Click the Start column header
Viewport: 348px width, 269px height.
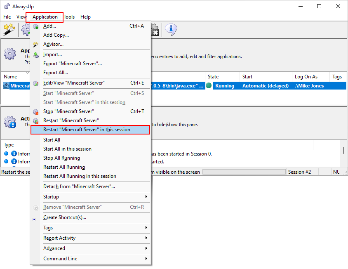click(266, 77)
